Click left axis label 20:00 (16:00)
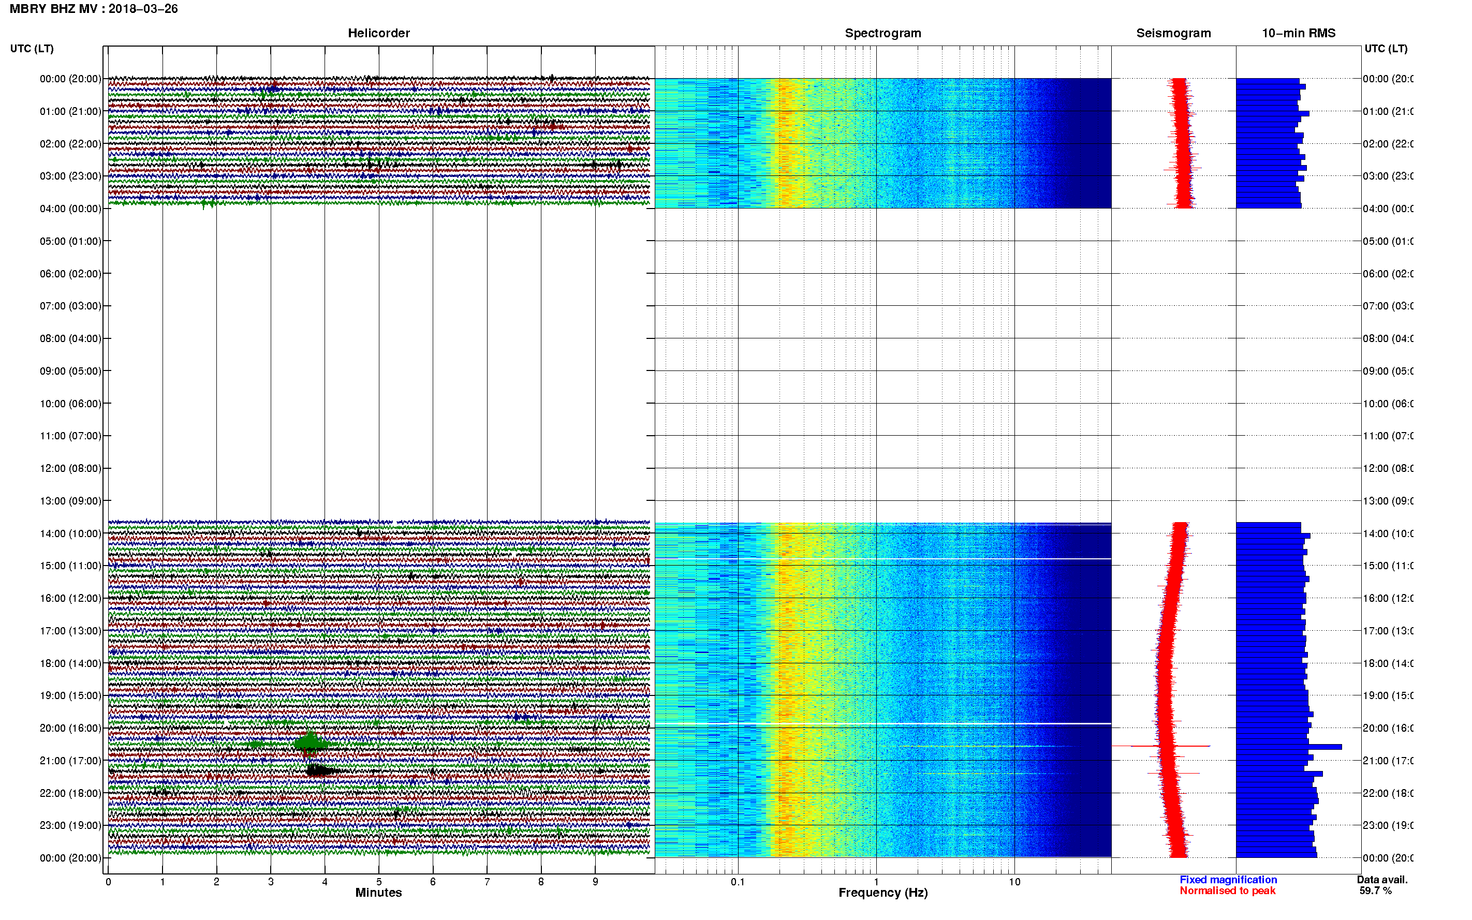This screenshot has width=1472, height=920. pos(70,728)
